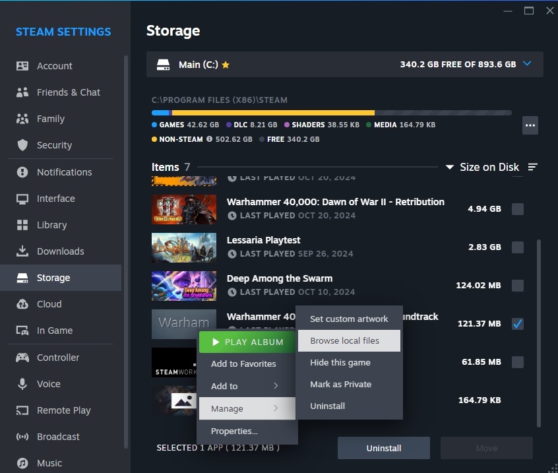558x473 pixels.
Task: Click the Dawn of War II Retribution thumbnail
Action: [184, 209]
